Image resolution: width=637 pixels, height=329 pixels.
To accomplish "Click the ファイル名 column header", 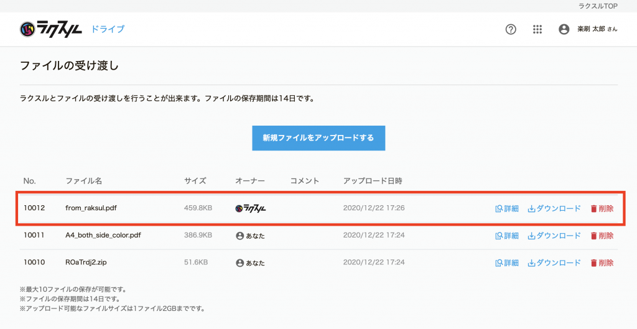I will [x=83, y=181].
